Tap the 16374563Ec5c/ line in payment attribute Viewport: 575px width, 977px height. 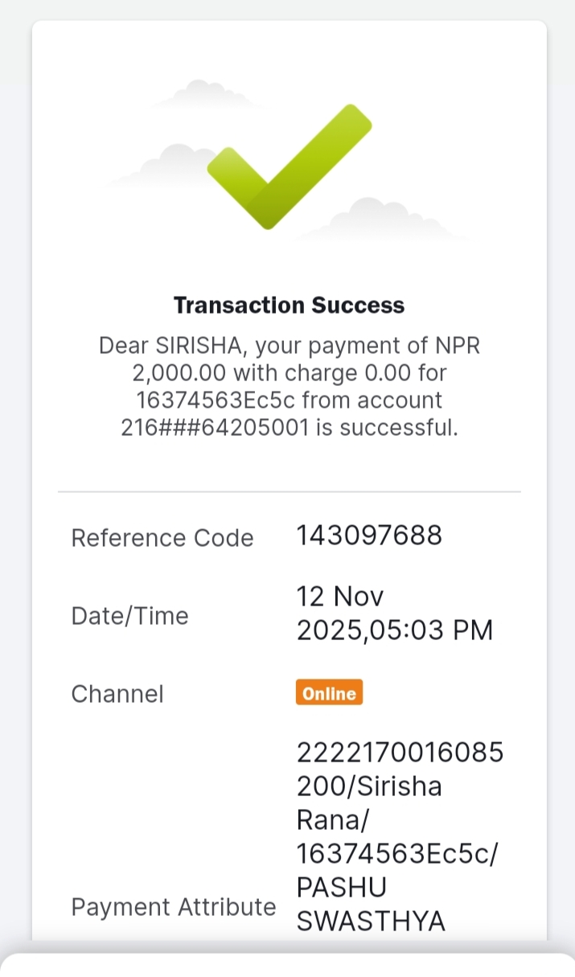[x=397, y=853]
